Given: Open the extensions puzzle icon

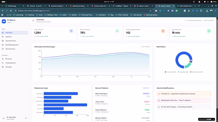Looking at the screenshot, I should tap(201, 11).
